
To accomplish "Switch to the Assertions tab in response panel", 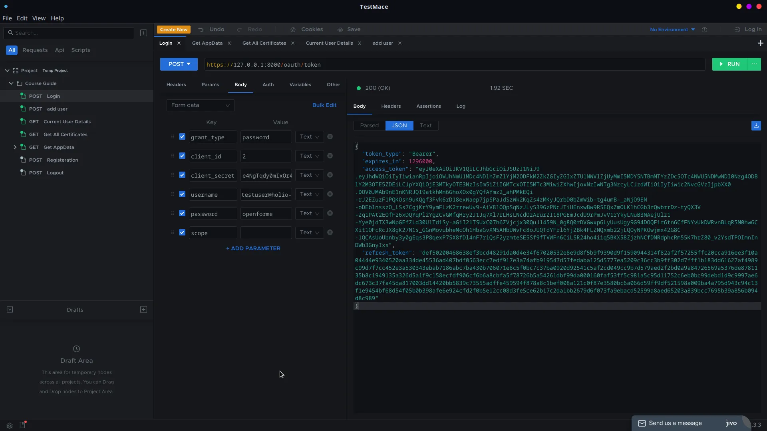I will 429,106.
